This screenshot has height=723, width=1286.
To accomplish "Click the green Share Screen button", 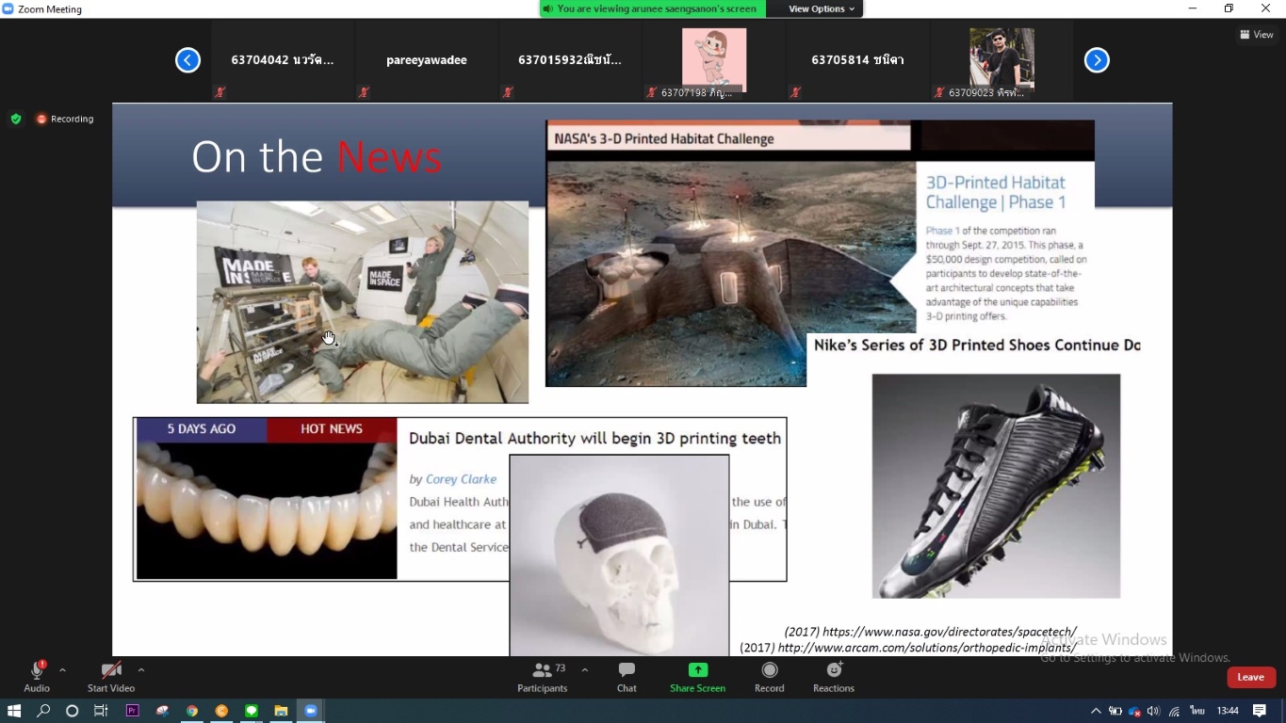I will (x=697, y=677).
